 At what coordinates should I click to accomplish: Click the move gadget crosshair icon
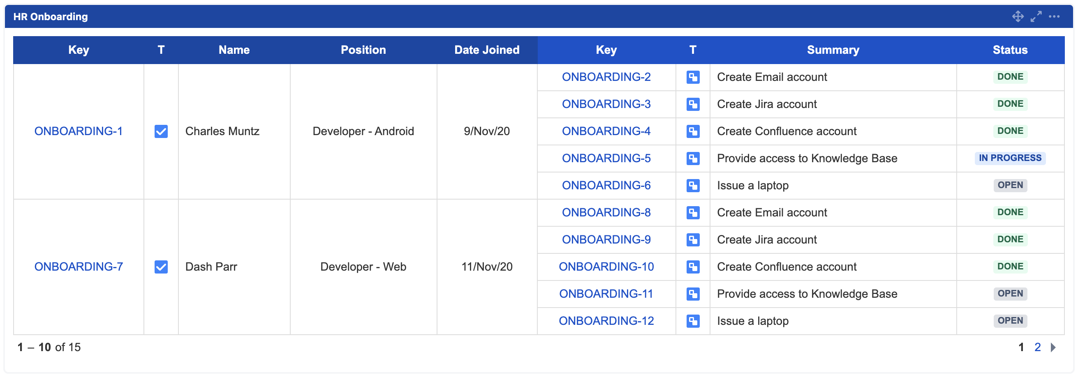click(1017, 17)
